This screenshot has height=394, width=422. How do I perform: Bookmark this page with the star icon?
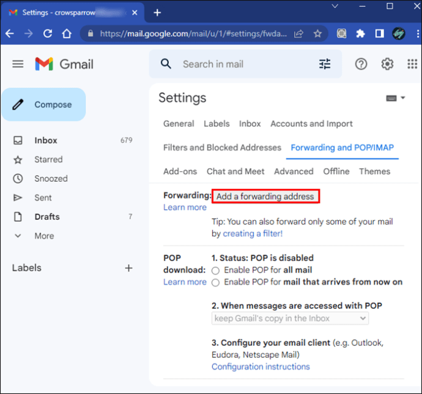[x=317, y=34]
